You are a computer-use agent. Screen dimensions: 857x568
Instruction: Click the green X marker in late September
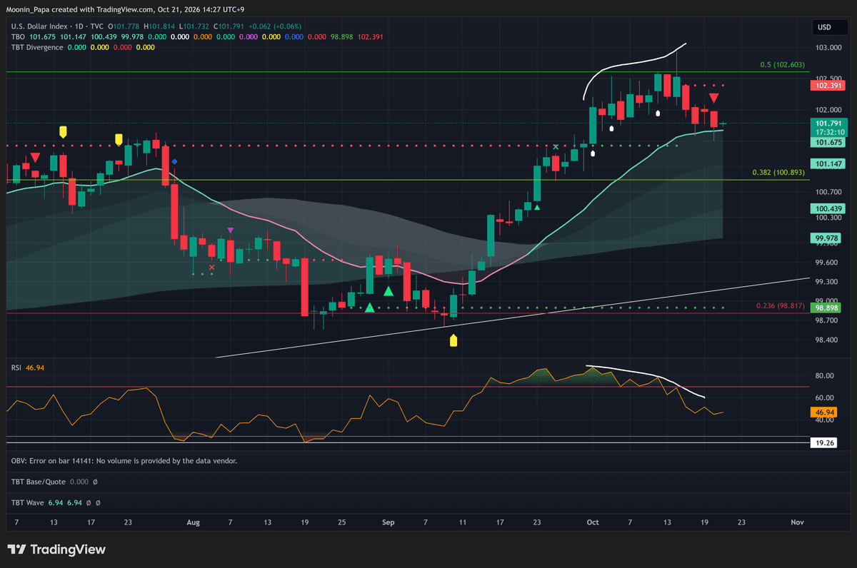tap(556, 147)
